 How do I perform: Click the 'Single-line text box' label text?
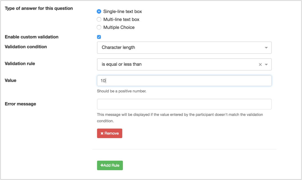point(123,12)
